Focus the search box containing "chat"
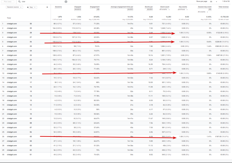 click(x=42, y=2)
